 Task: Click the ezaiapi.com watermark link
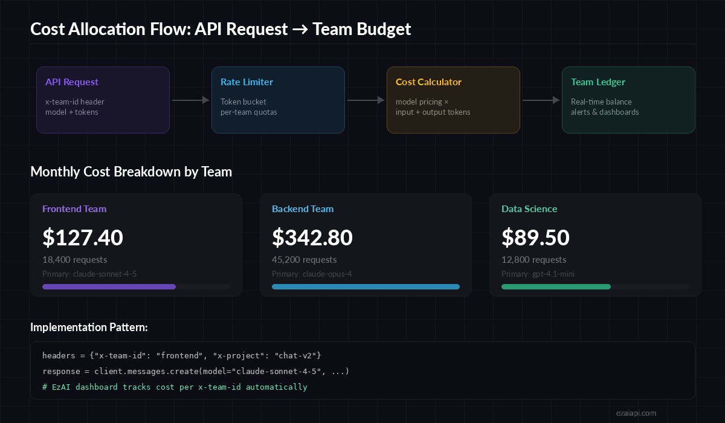[x=636, y=413]
